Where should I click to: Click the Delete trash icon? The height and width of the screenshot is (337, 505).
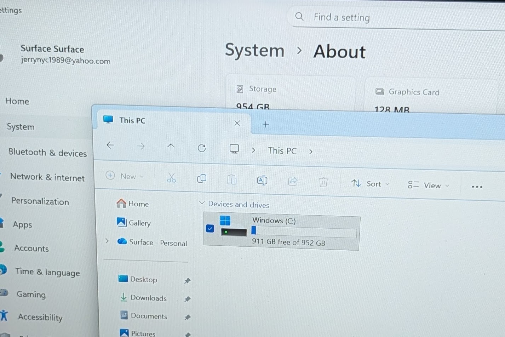click(323, 182)
